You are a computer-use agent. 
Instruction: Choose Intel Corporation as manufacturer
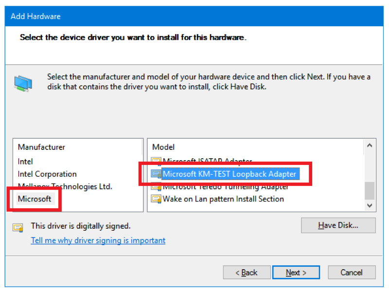click(x=47, y=174)
